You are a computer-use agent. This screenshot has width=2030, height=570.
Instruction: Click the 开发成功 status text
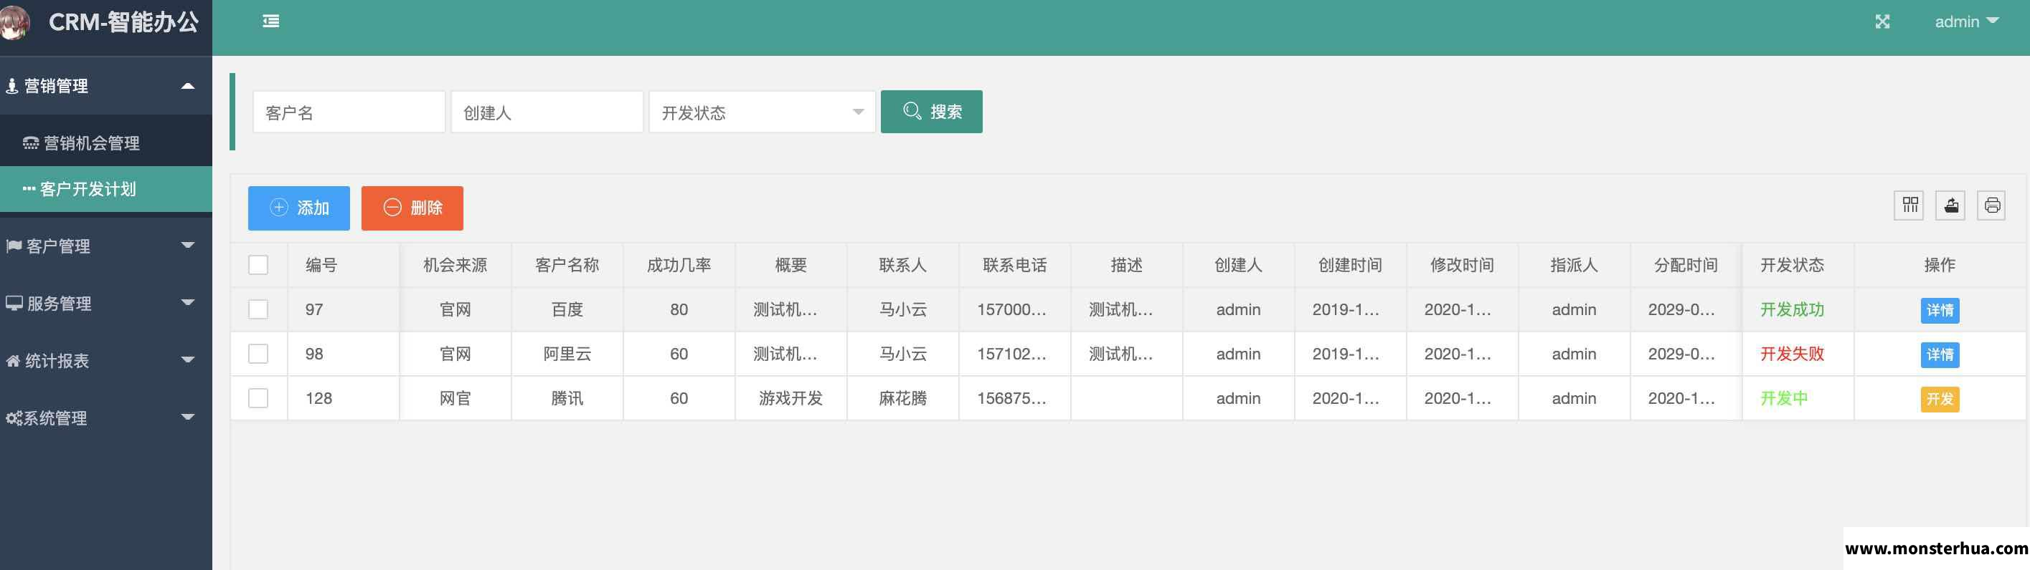point(1792,310)
